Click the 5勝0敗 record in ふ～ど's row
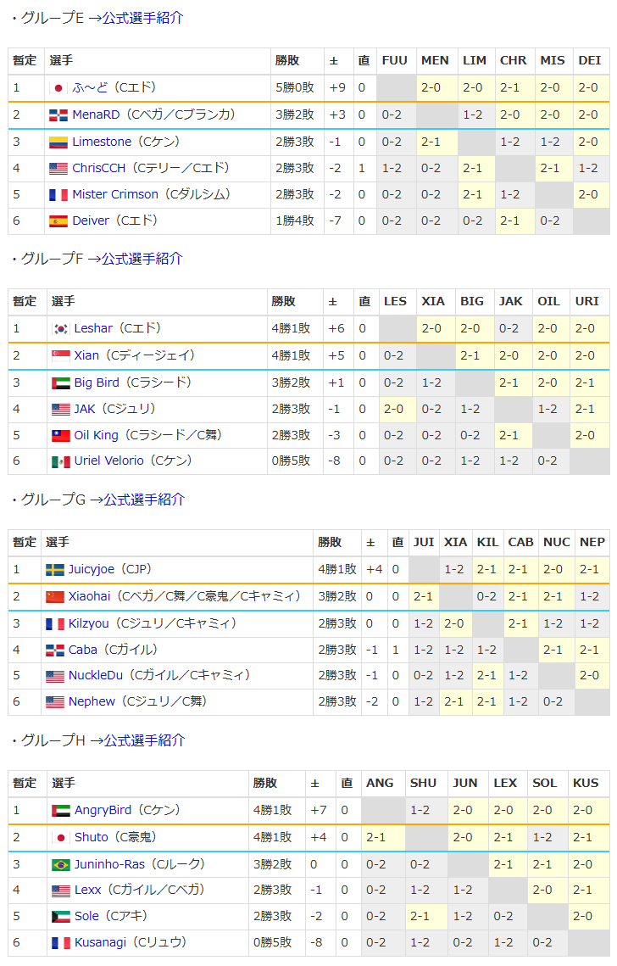The image size is (617, 966). tap(295, 88)
